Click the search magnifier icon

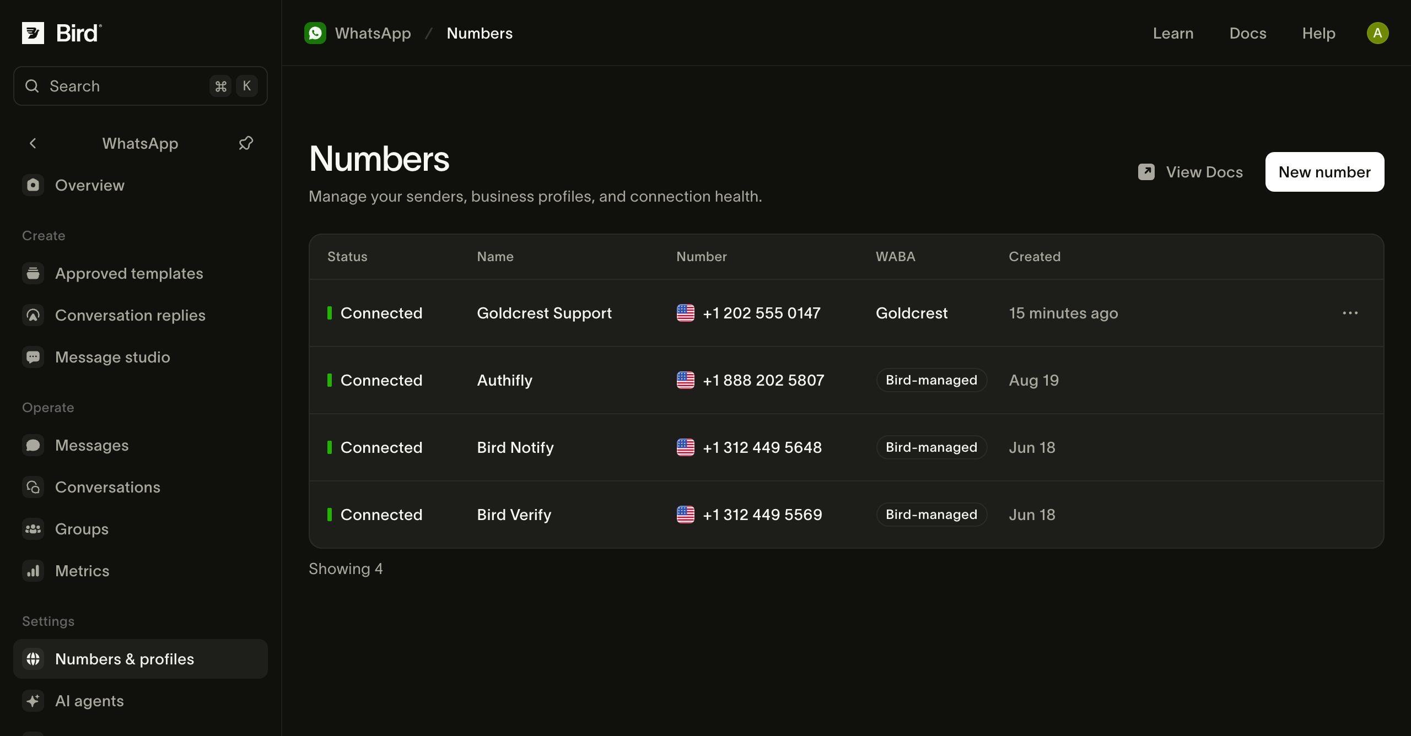click(32, 86)
